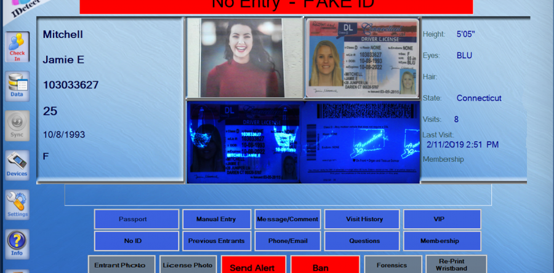Click the red Ban button
Screen dimensions: 554x273
321,267
